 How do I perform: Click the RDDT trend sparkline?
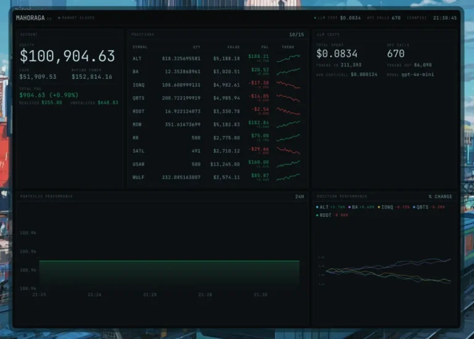click(x=288, y=111)
